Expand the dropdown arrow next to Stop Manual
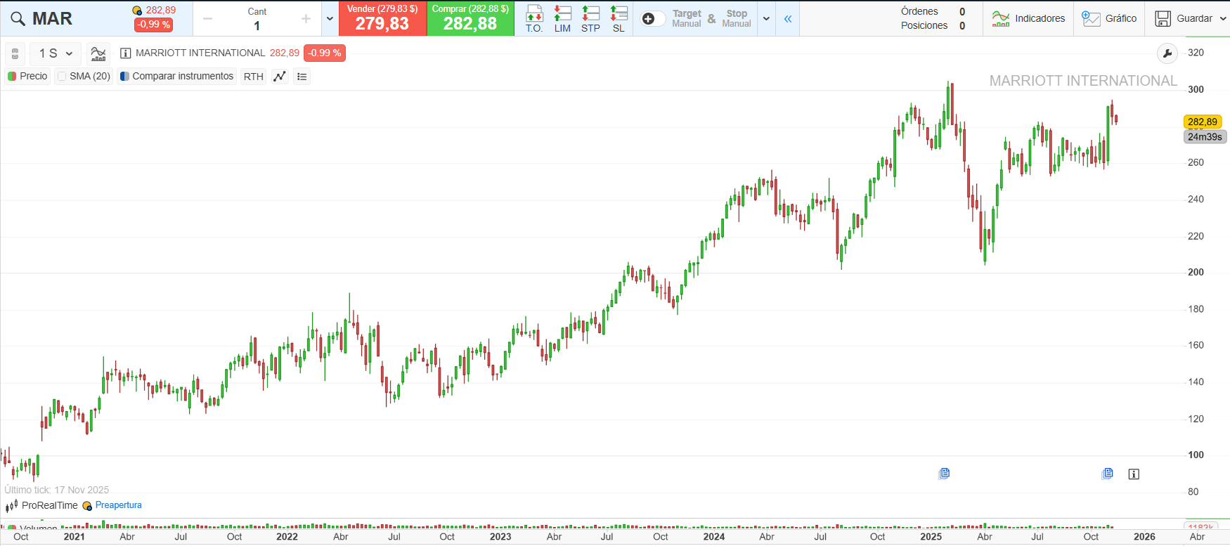This screenshot has width=1230, height=546. pos(766,19)
